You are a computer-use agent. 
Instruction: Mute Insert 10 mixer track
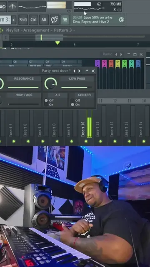coord(86,141)
